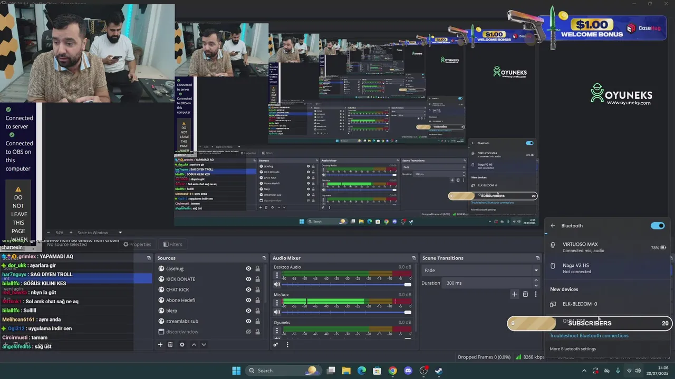
Task: Open Mic/Aux three-dot options
Action: [277, 303]
